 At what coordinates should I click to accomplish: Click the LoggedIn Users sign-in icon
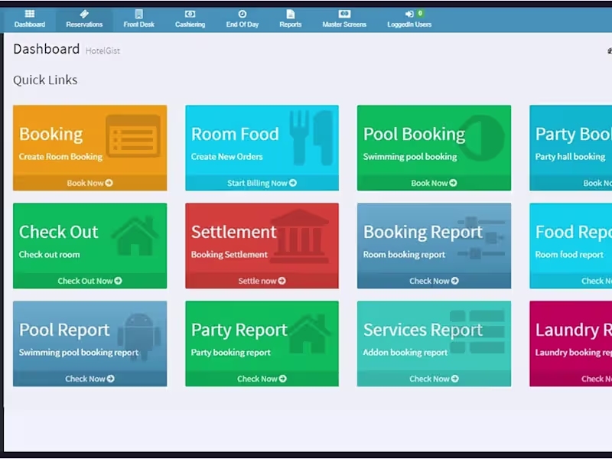[x=409, y=15]
